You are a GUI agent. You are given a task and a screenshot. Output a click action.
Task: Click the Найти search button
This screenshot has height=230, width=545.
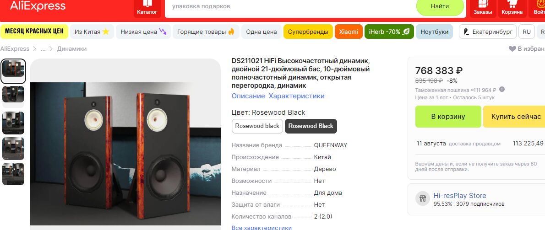(x=440, y=6)
